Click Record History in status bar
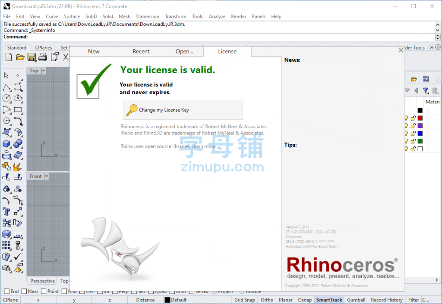This screenshot has height=304, width=442. tap(386, 300)
